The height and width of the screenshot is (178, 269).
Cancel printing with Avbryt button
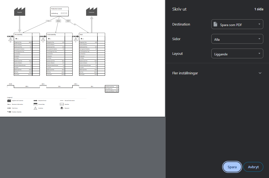click(253, 167)
